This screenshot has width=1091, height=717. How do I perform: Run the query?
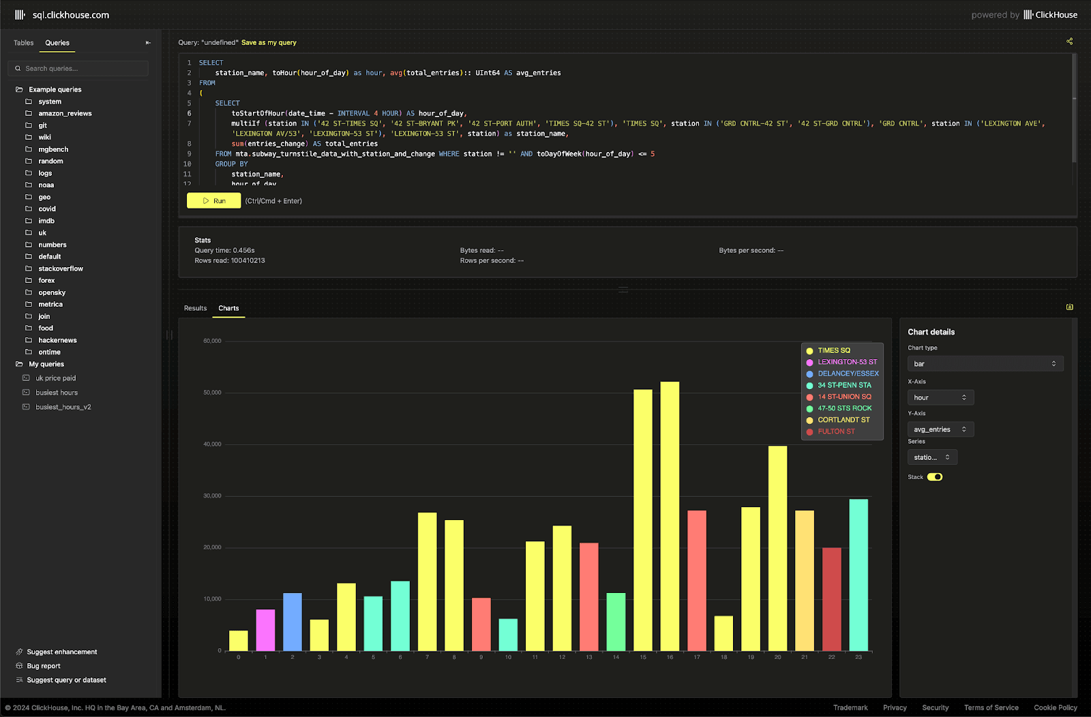(213, 201)
